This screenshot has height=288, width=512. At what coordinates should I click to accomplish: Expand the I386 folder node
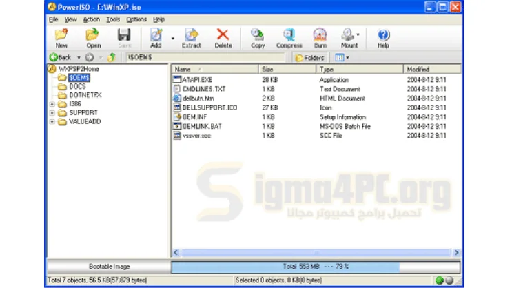[x=52, y=104]
